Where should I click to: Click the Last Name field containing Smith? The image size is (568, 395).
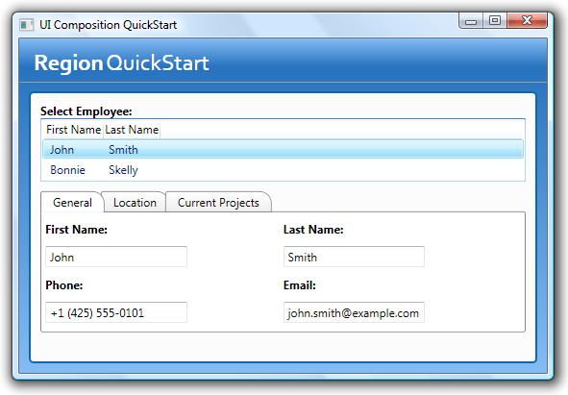[x=354, y=257]
